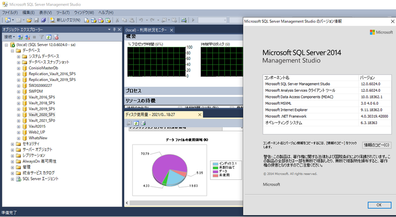The image size is (396, 217).
Task: Pin the Object Explorer panel with pushpin
Action: pyautogui.click(x=114, y=29)
